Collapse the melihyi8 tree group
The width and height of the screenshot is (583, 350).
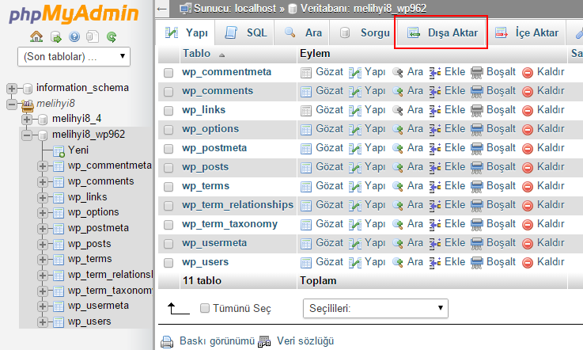(x=12, y=105)
